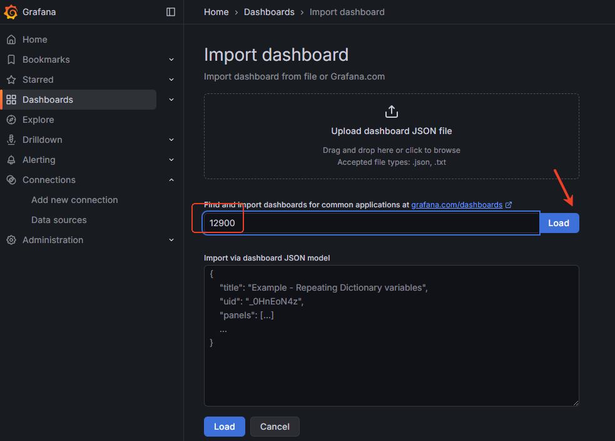Viewport: 615px width, 441px height.
Task: Open Explore in the sidebar menu
Action: pyautogui.click(x=38, y=120)
